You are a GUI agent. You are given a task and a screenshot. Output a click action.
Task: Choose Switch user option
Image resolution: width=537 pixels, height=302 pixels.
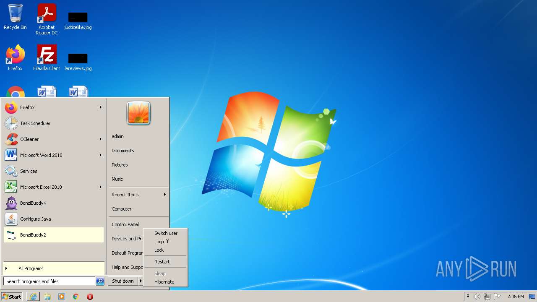[x=166, y=233]
